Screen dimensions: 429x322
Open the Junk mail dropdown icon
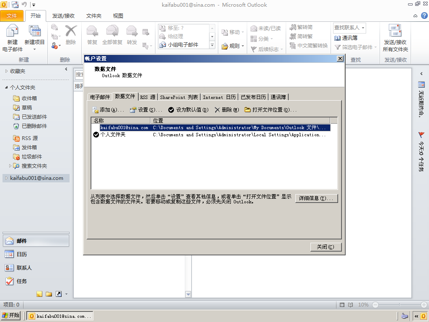[x=56, y=46]
